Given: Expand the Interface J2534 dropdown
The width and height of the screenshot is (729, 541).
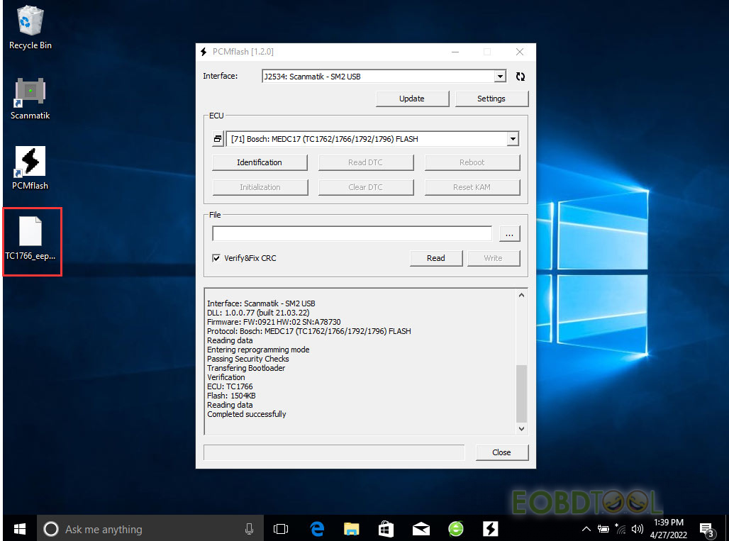Looking at the screenshot, I should 500,77.
